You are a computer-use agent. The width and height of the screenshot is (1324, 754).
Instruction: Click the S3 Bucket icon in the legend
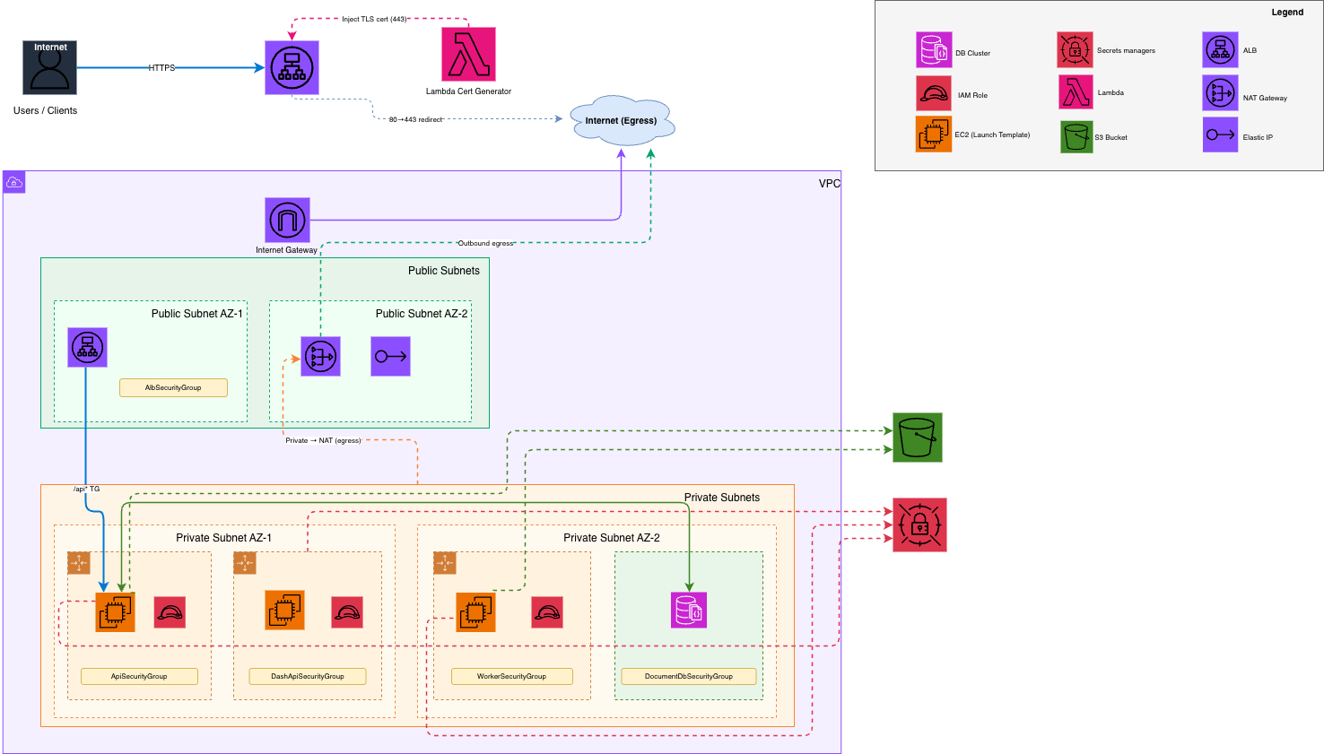(x=1076, y=137)
